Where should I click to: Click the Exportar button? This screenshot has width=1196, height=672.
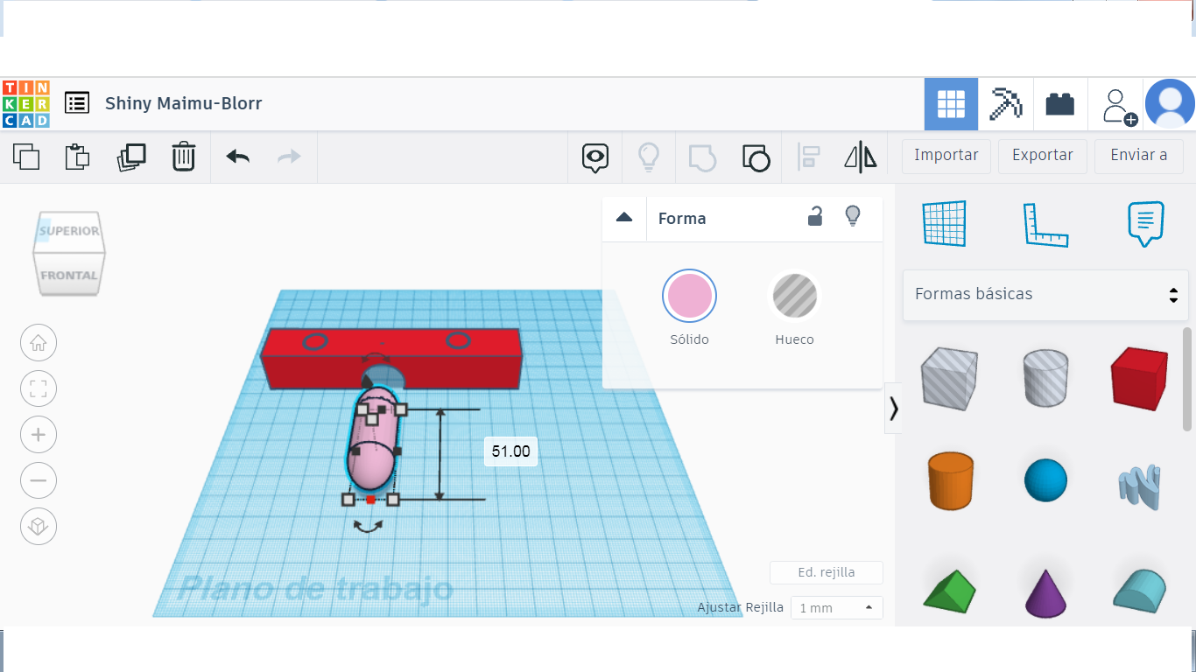(1043, 156)
